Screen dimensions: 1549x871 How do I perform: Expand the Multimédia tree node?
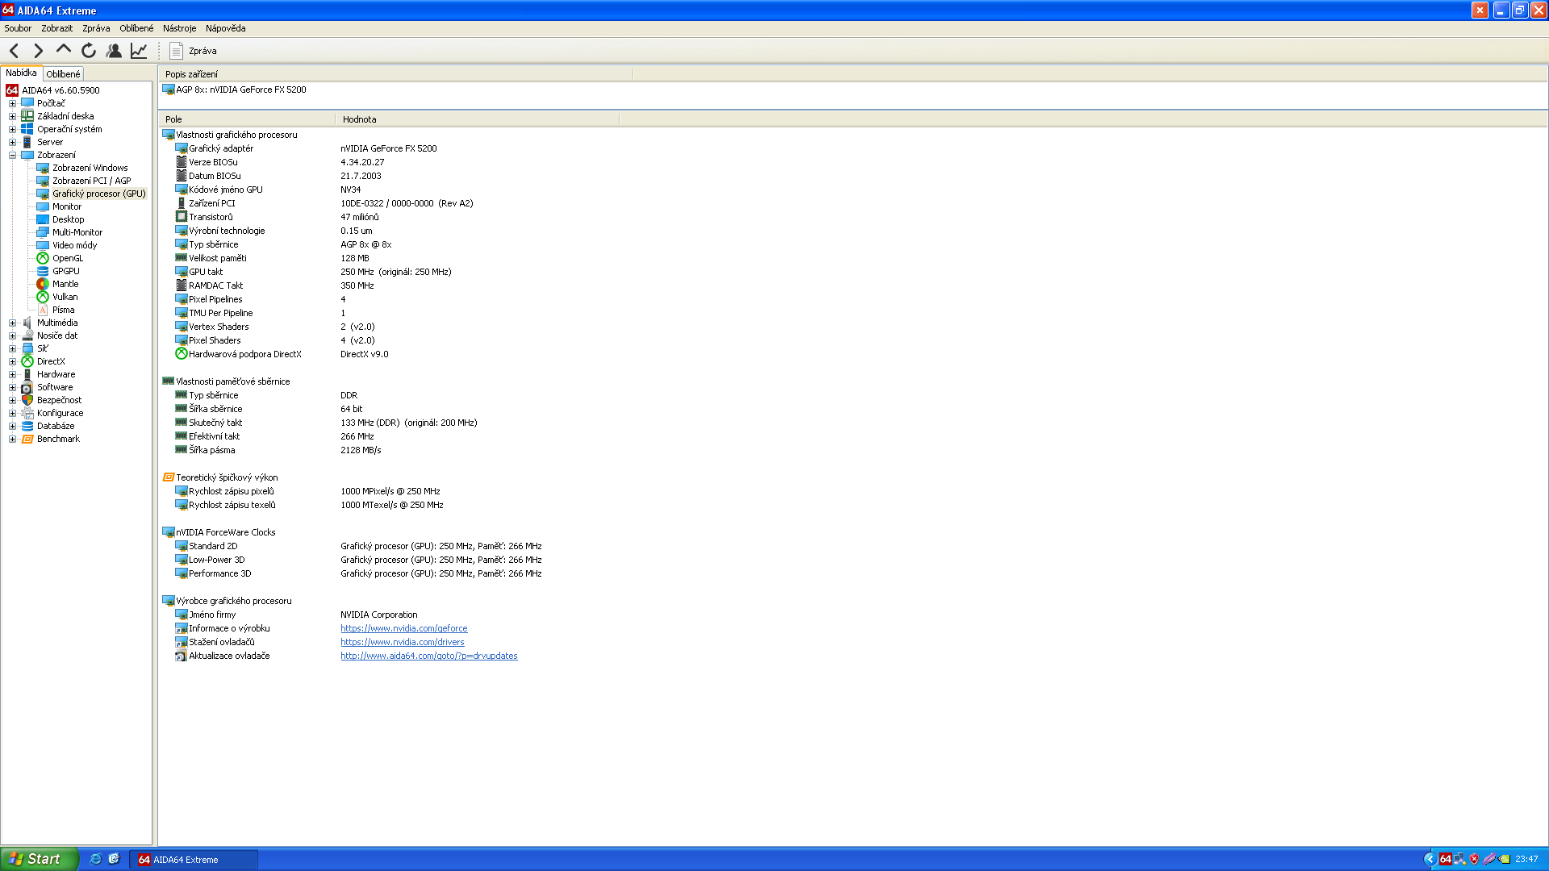tap(12, 323)
